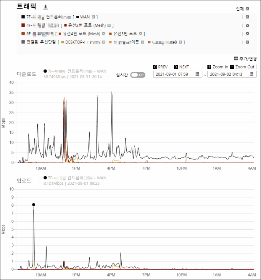Remove the 아이폰 wireless device
This screenshot has width=261, height=280.
pos(142,42)
